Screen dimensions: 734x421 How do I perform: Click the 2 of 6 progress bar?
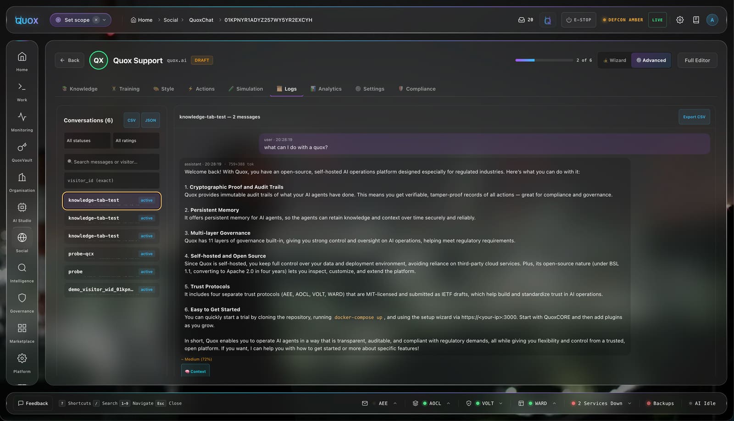coord(544,60)
